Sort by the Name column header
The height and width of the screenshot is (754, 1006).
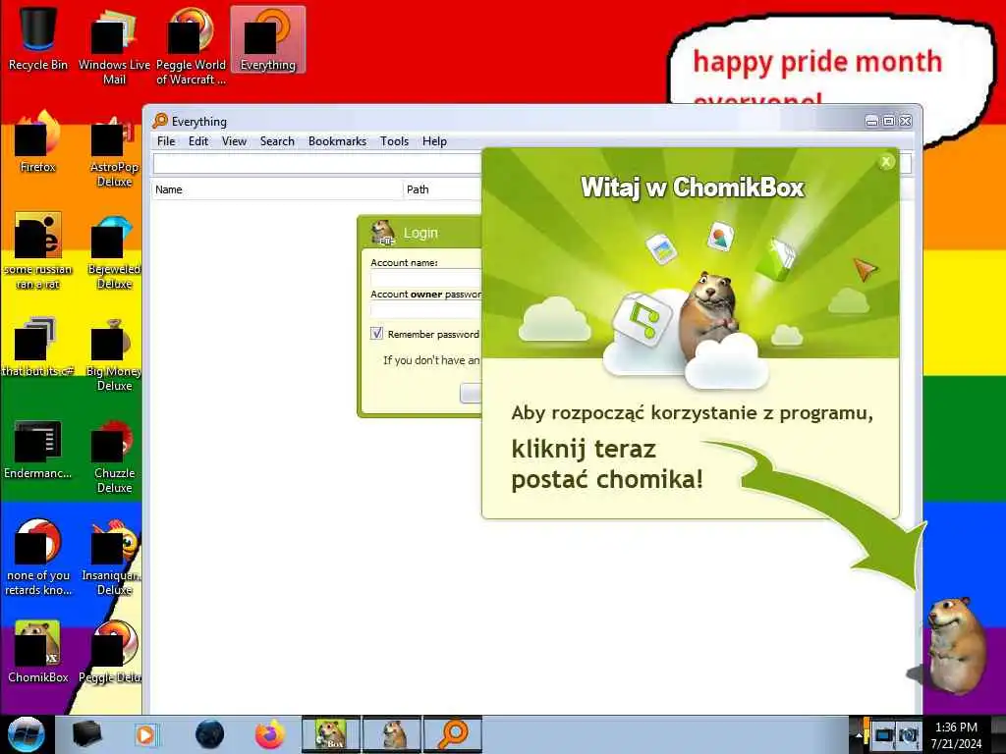[x=277, y=189]
